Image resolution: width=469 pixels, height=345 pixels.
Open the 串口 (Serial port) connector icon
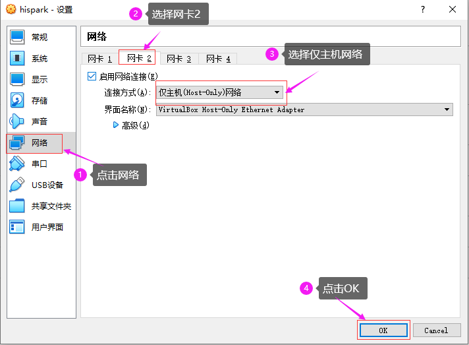18,164
